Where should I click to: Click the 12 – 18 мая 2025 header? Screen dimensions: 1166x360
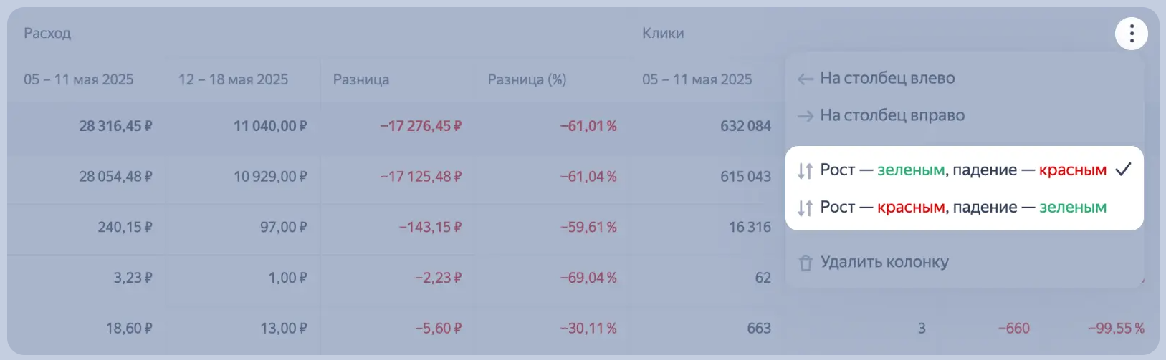pyautogui.click(x=233, y=79)
